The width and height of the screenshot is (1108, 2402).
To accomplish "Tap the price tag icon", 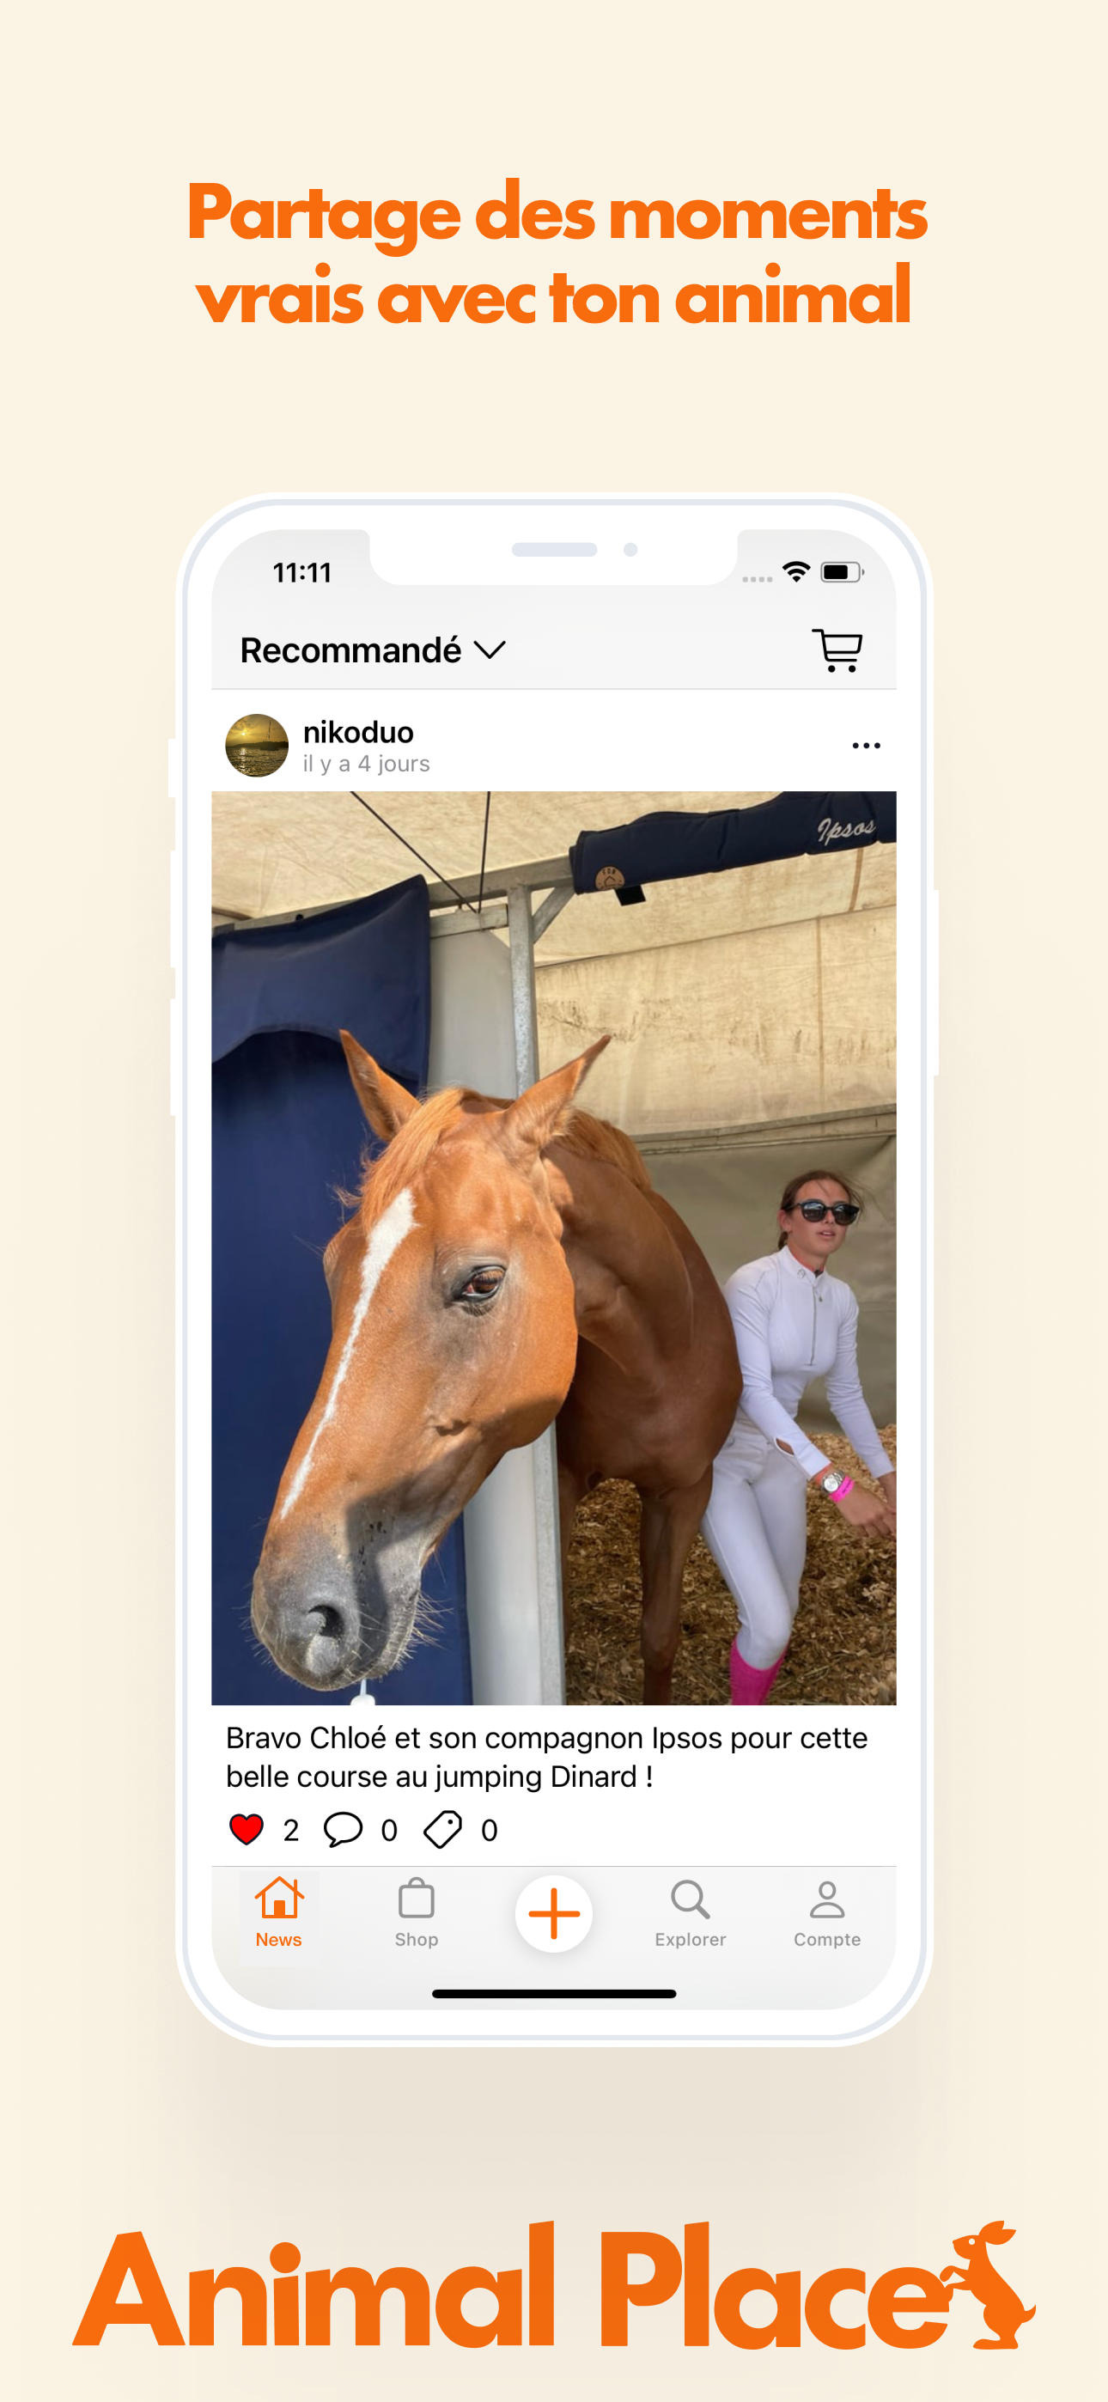I will [x=442, y=1830].
